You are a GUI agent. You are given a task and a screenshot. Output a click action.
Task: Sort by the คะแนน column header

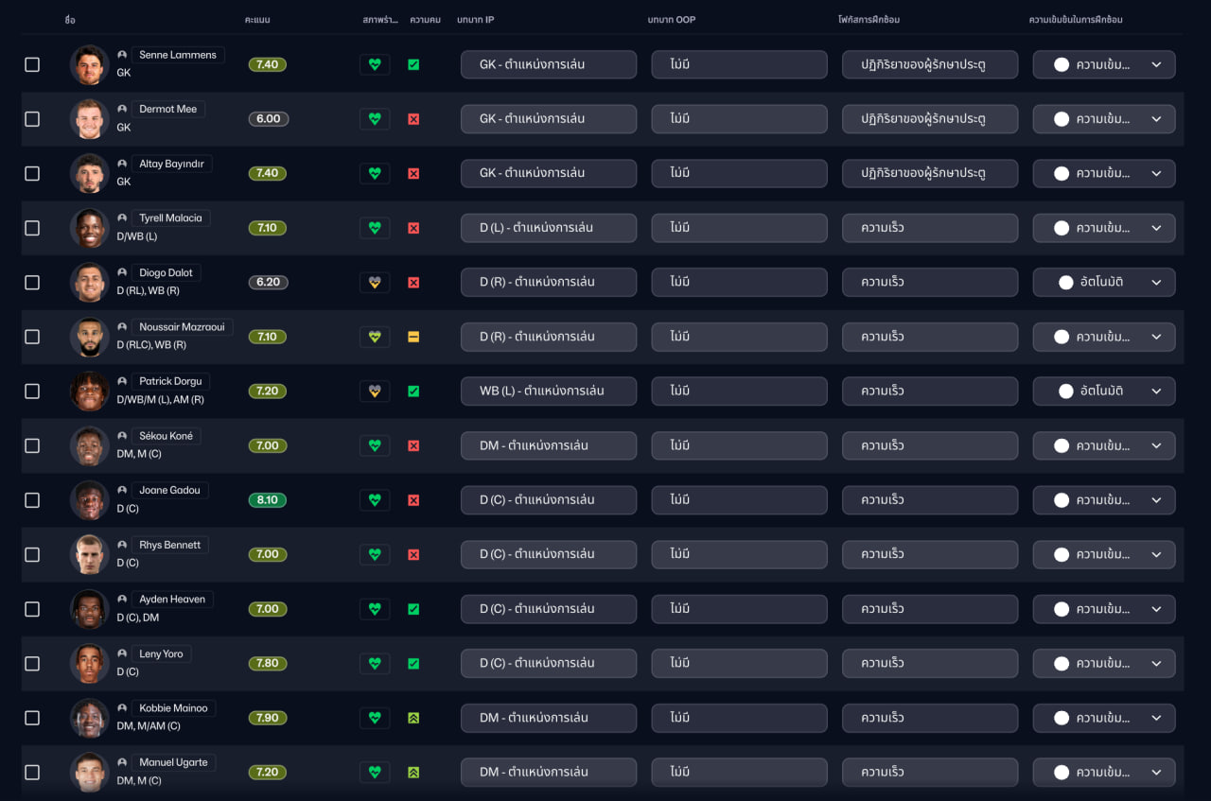pyautogui.click(x=257, y=20)
